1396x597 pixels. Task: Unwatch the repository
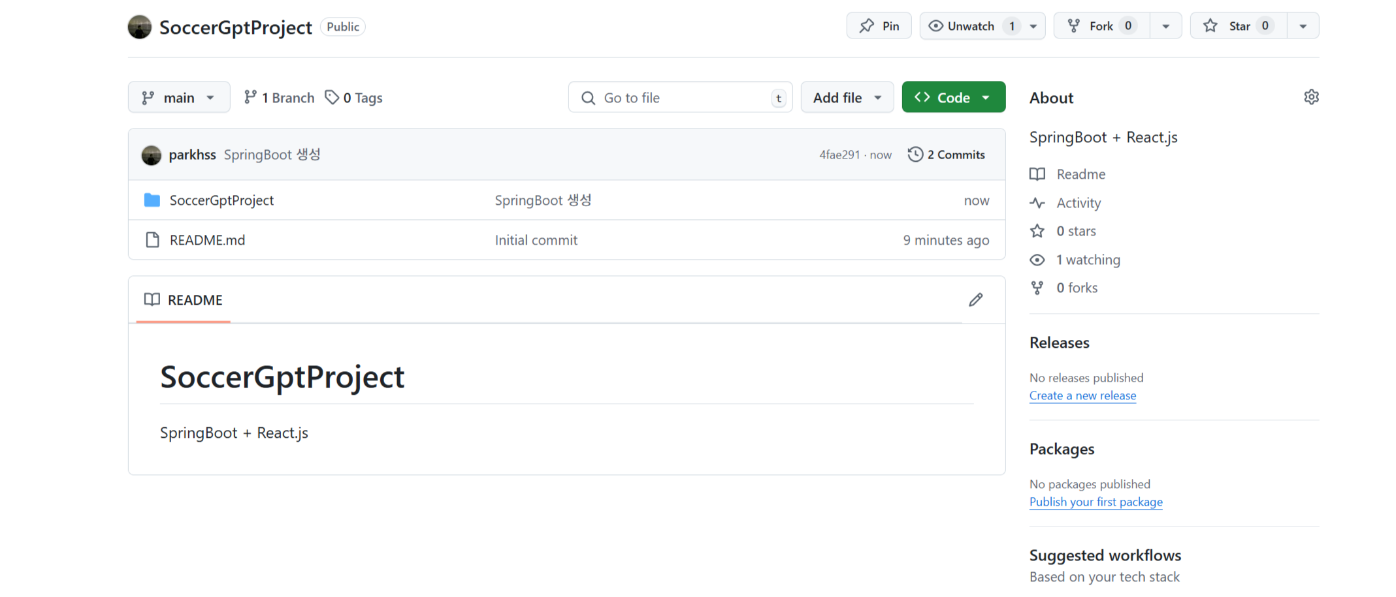970,26
